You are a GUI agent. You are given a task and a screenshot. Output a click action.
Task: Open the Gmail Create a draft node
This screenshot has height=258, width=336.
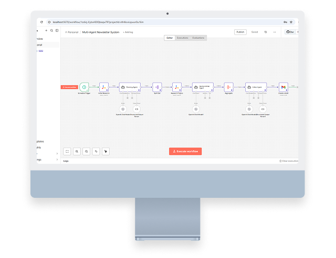tap(282, 87)
